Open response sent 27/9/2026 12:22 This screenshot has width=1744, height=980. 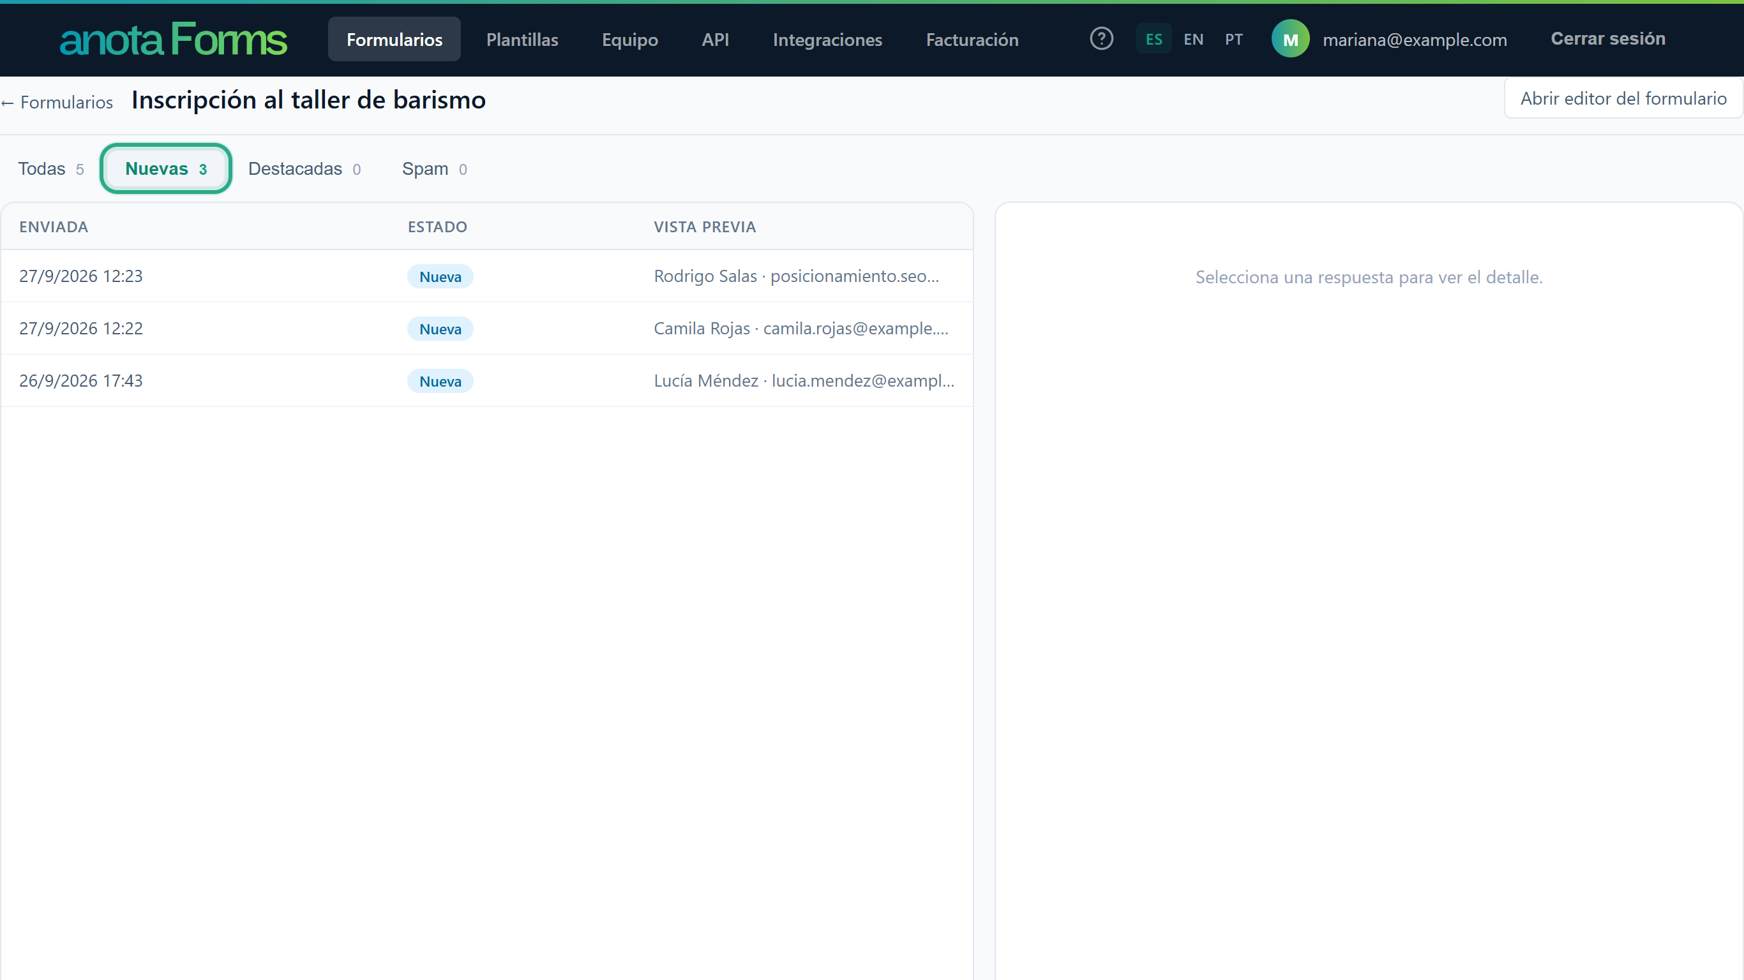coord(487,328)
